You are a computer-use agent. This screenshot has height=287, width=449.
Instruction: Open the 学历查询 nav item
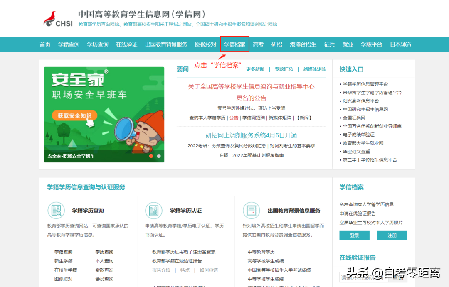[98, 44]
